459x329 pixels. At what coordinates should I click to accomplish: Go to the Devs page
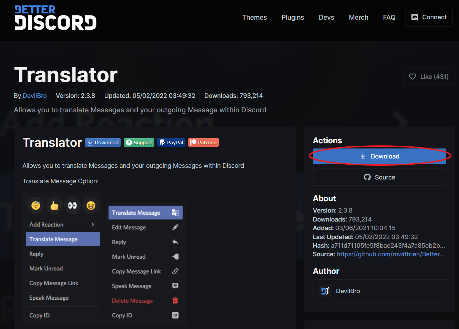click(x=326, y=17)
